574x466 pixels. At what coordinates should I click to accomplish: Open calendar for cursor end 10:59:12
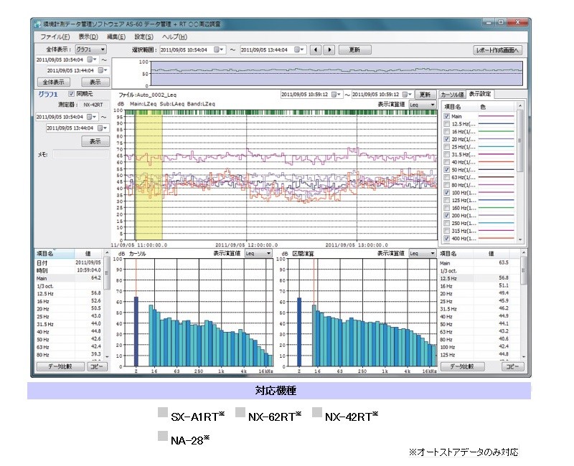(x=407, y=95)
